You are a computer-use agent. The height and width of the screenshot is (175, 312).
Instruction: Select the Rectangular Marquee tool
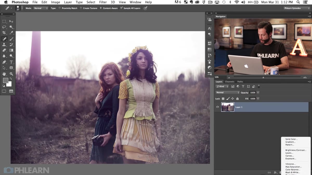click(4, 21)
